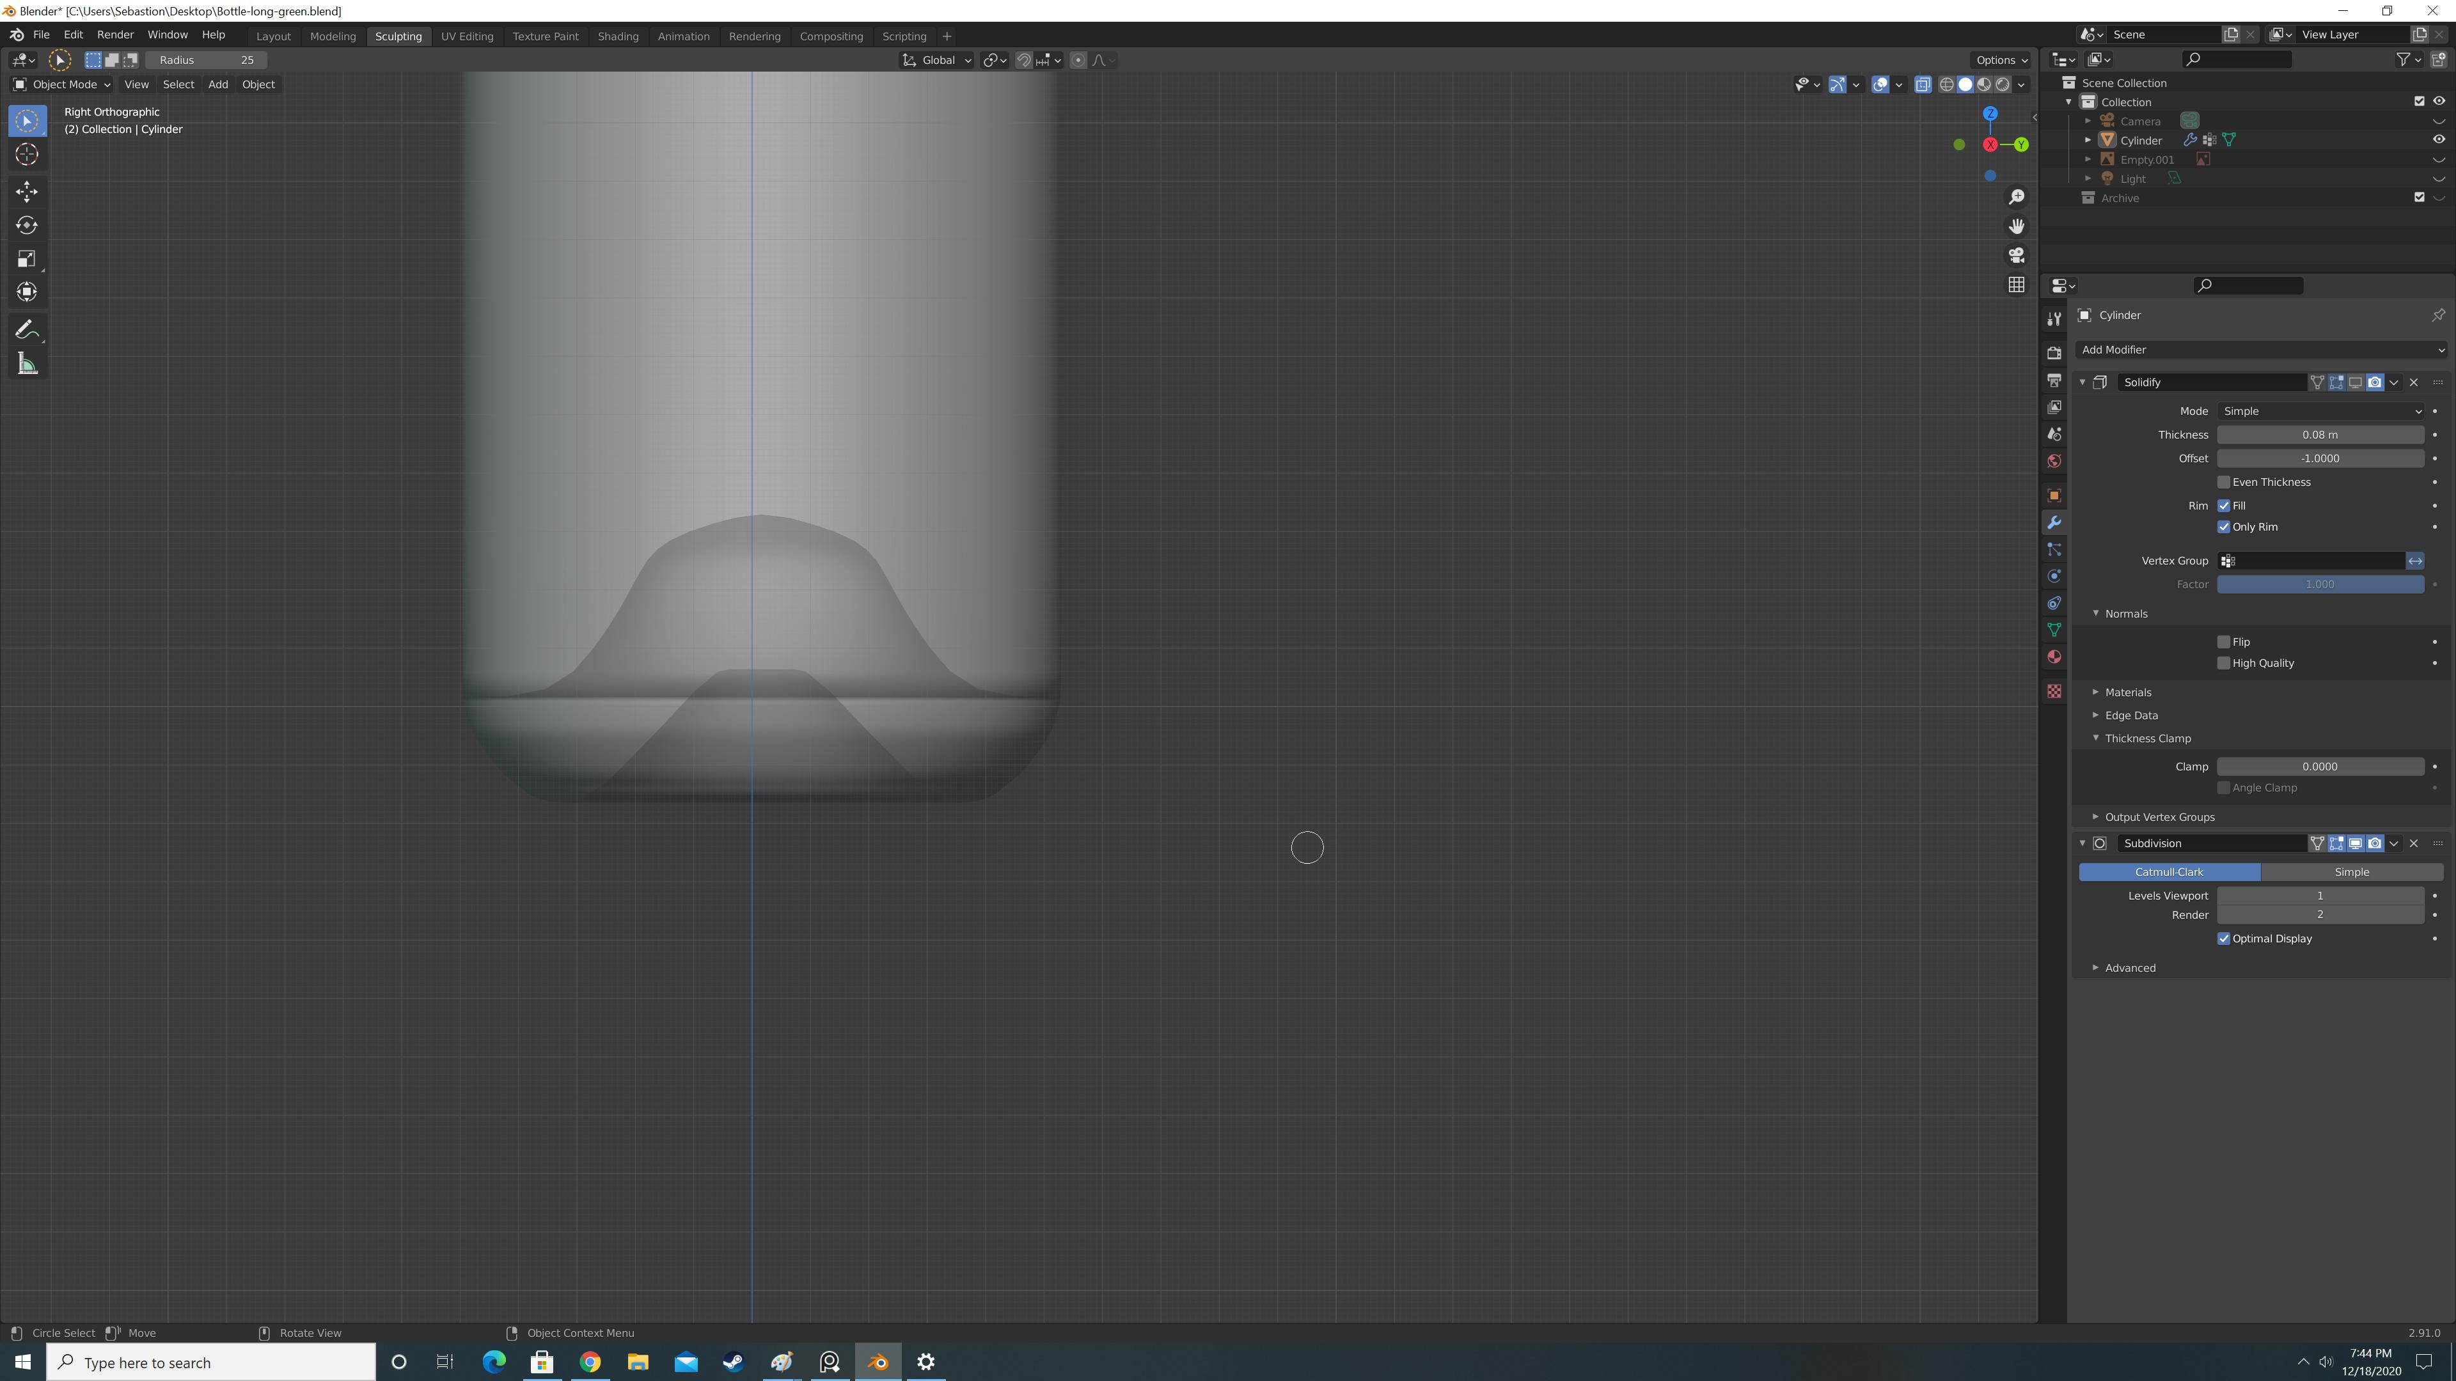Screen dimensions: 2456x1381
Task: Select Catmull-Clark subdivision type
Action: click(2169, 872)
